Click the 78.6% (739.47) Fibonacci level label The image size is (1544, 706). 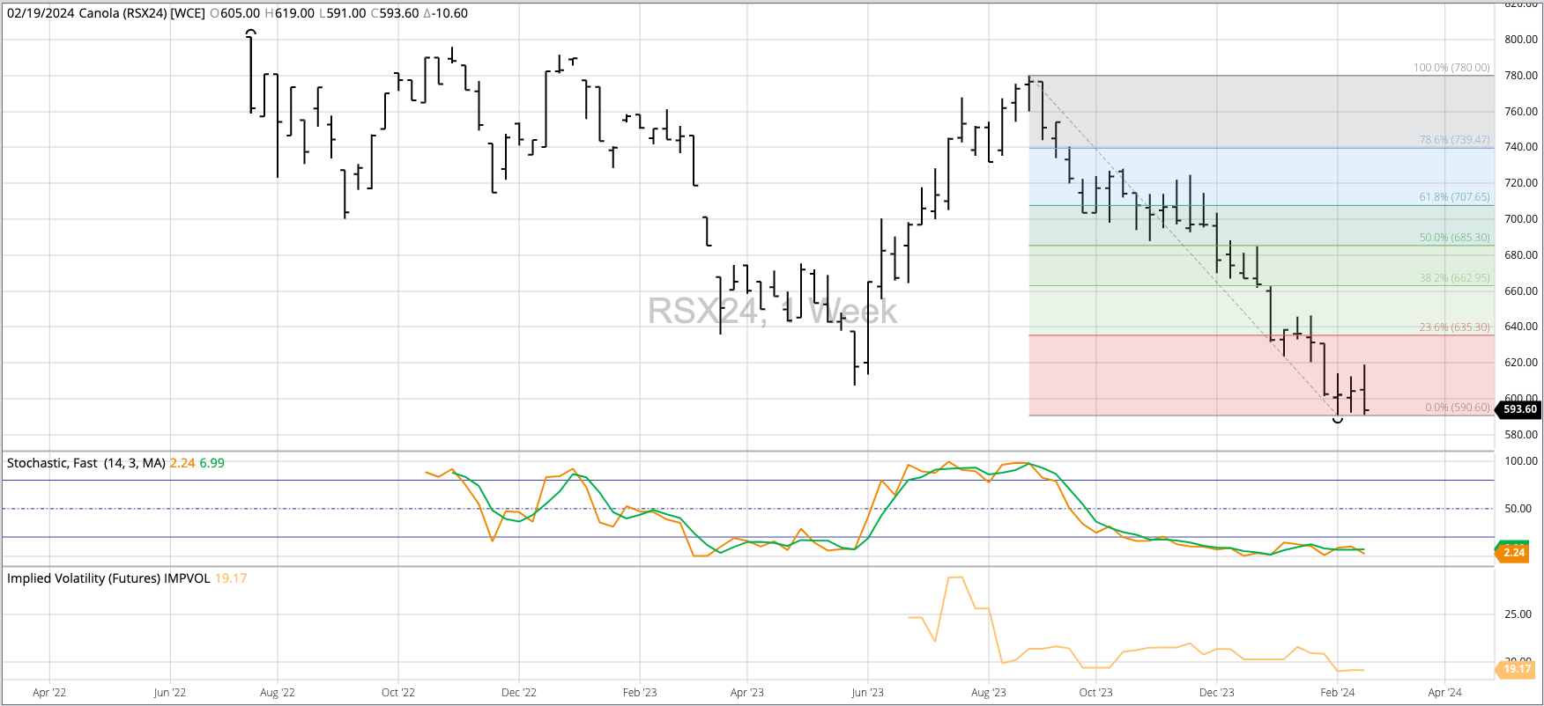tap(1454, 140)
